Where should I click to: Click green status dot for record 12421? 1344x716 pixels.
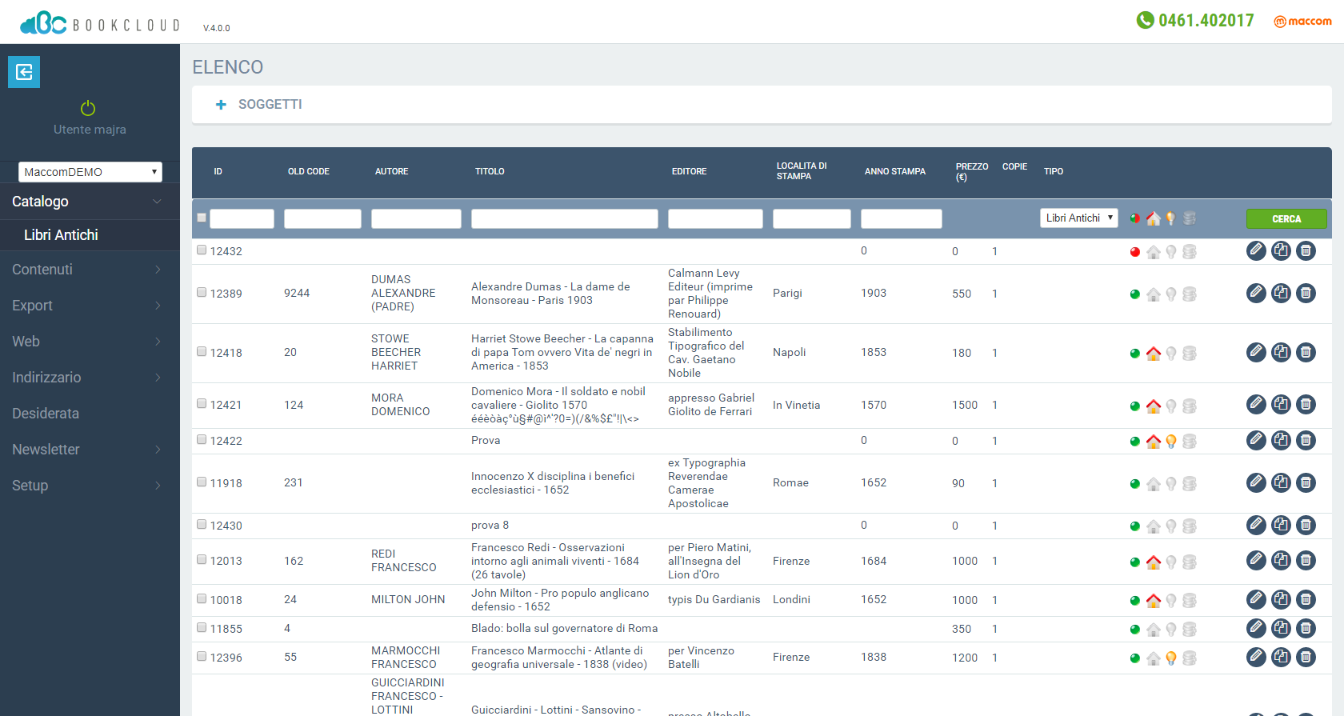pos(1134,406)
